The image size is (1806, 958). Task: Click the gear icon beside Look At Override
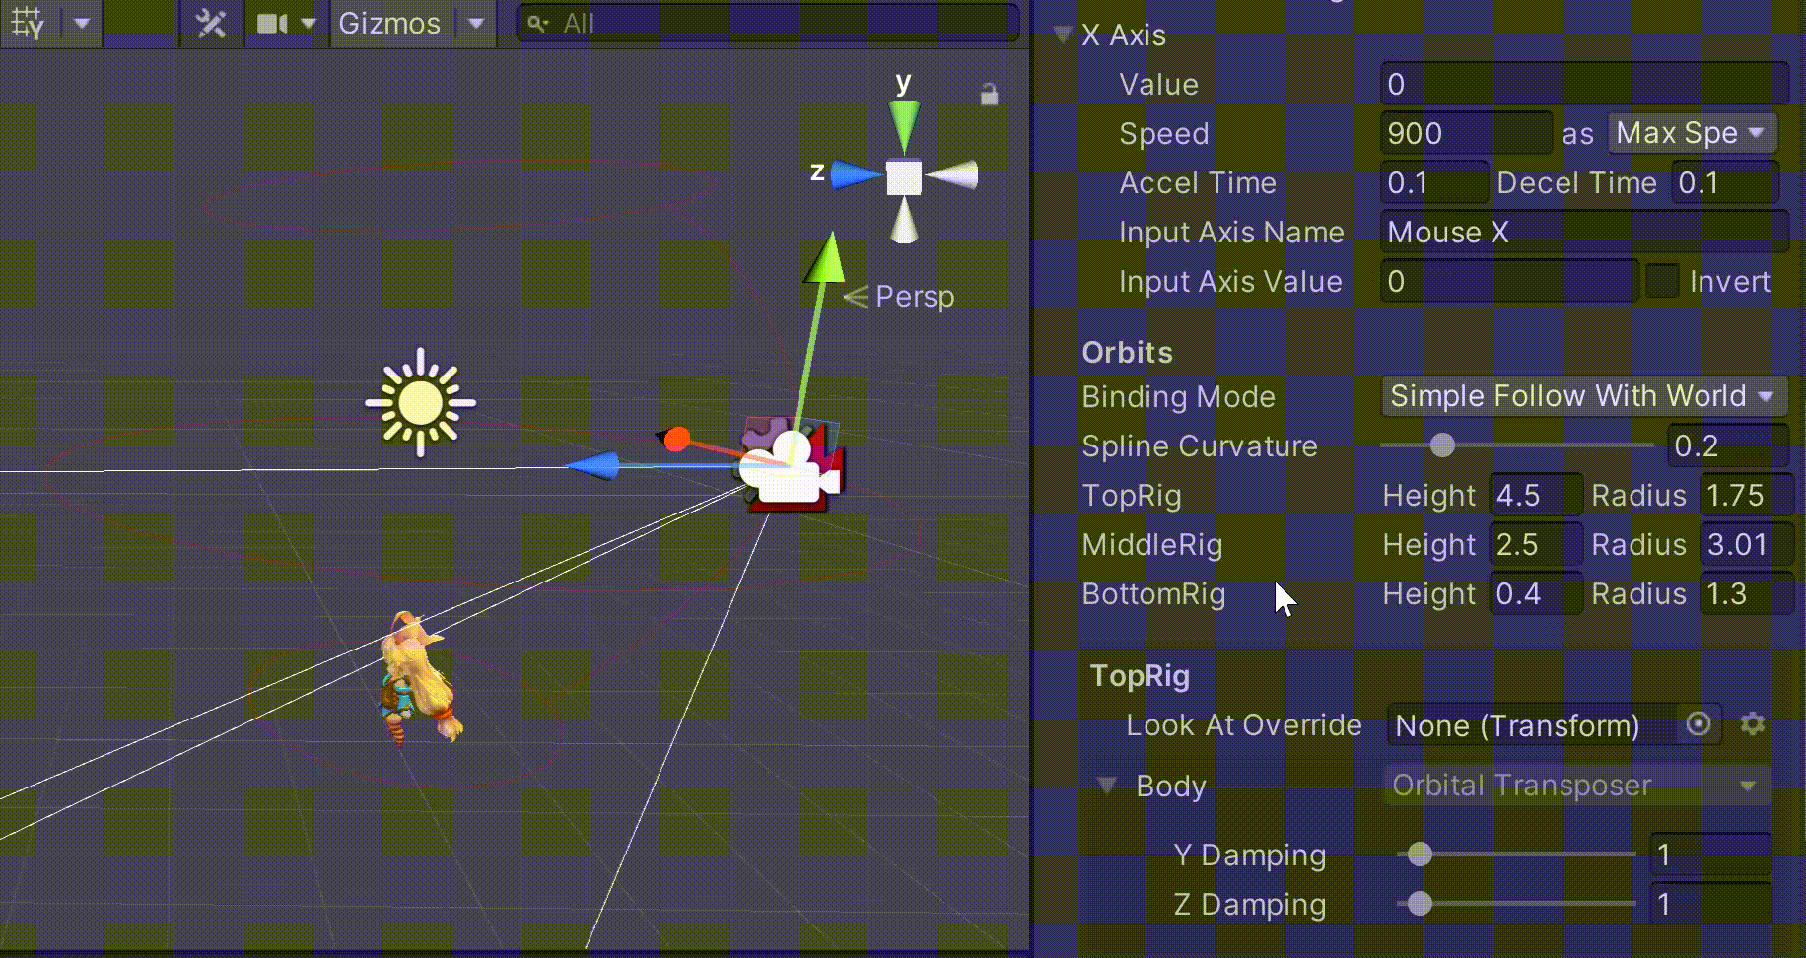click(1752, 724)
